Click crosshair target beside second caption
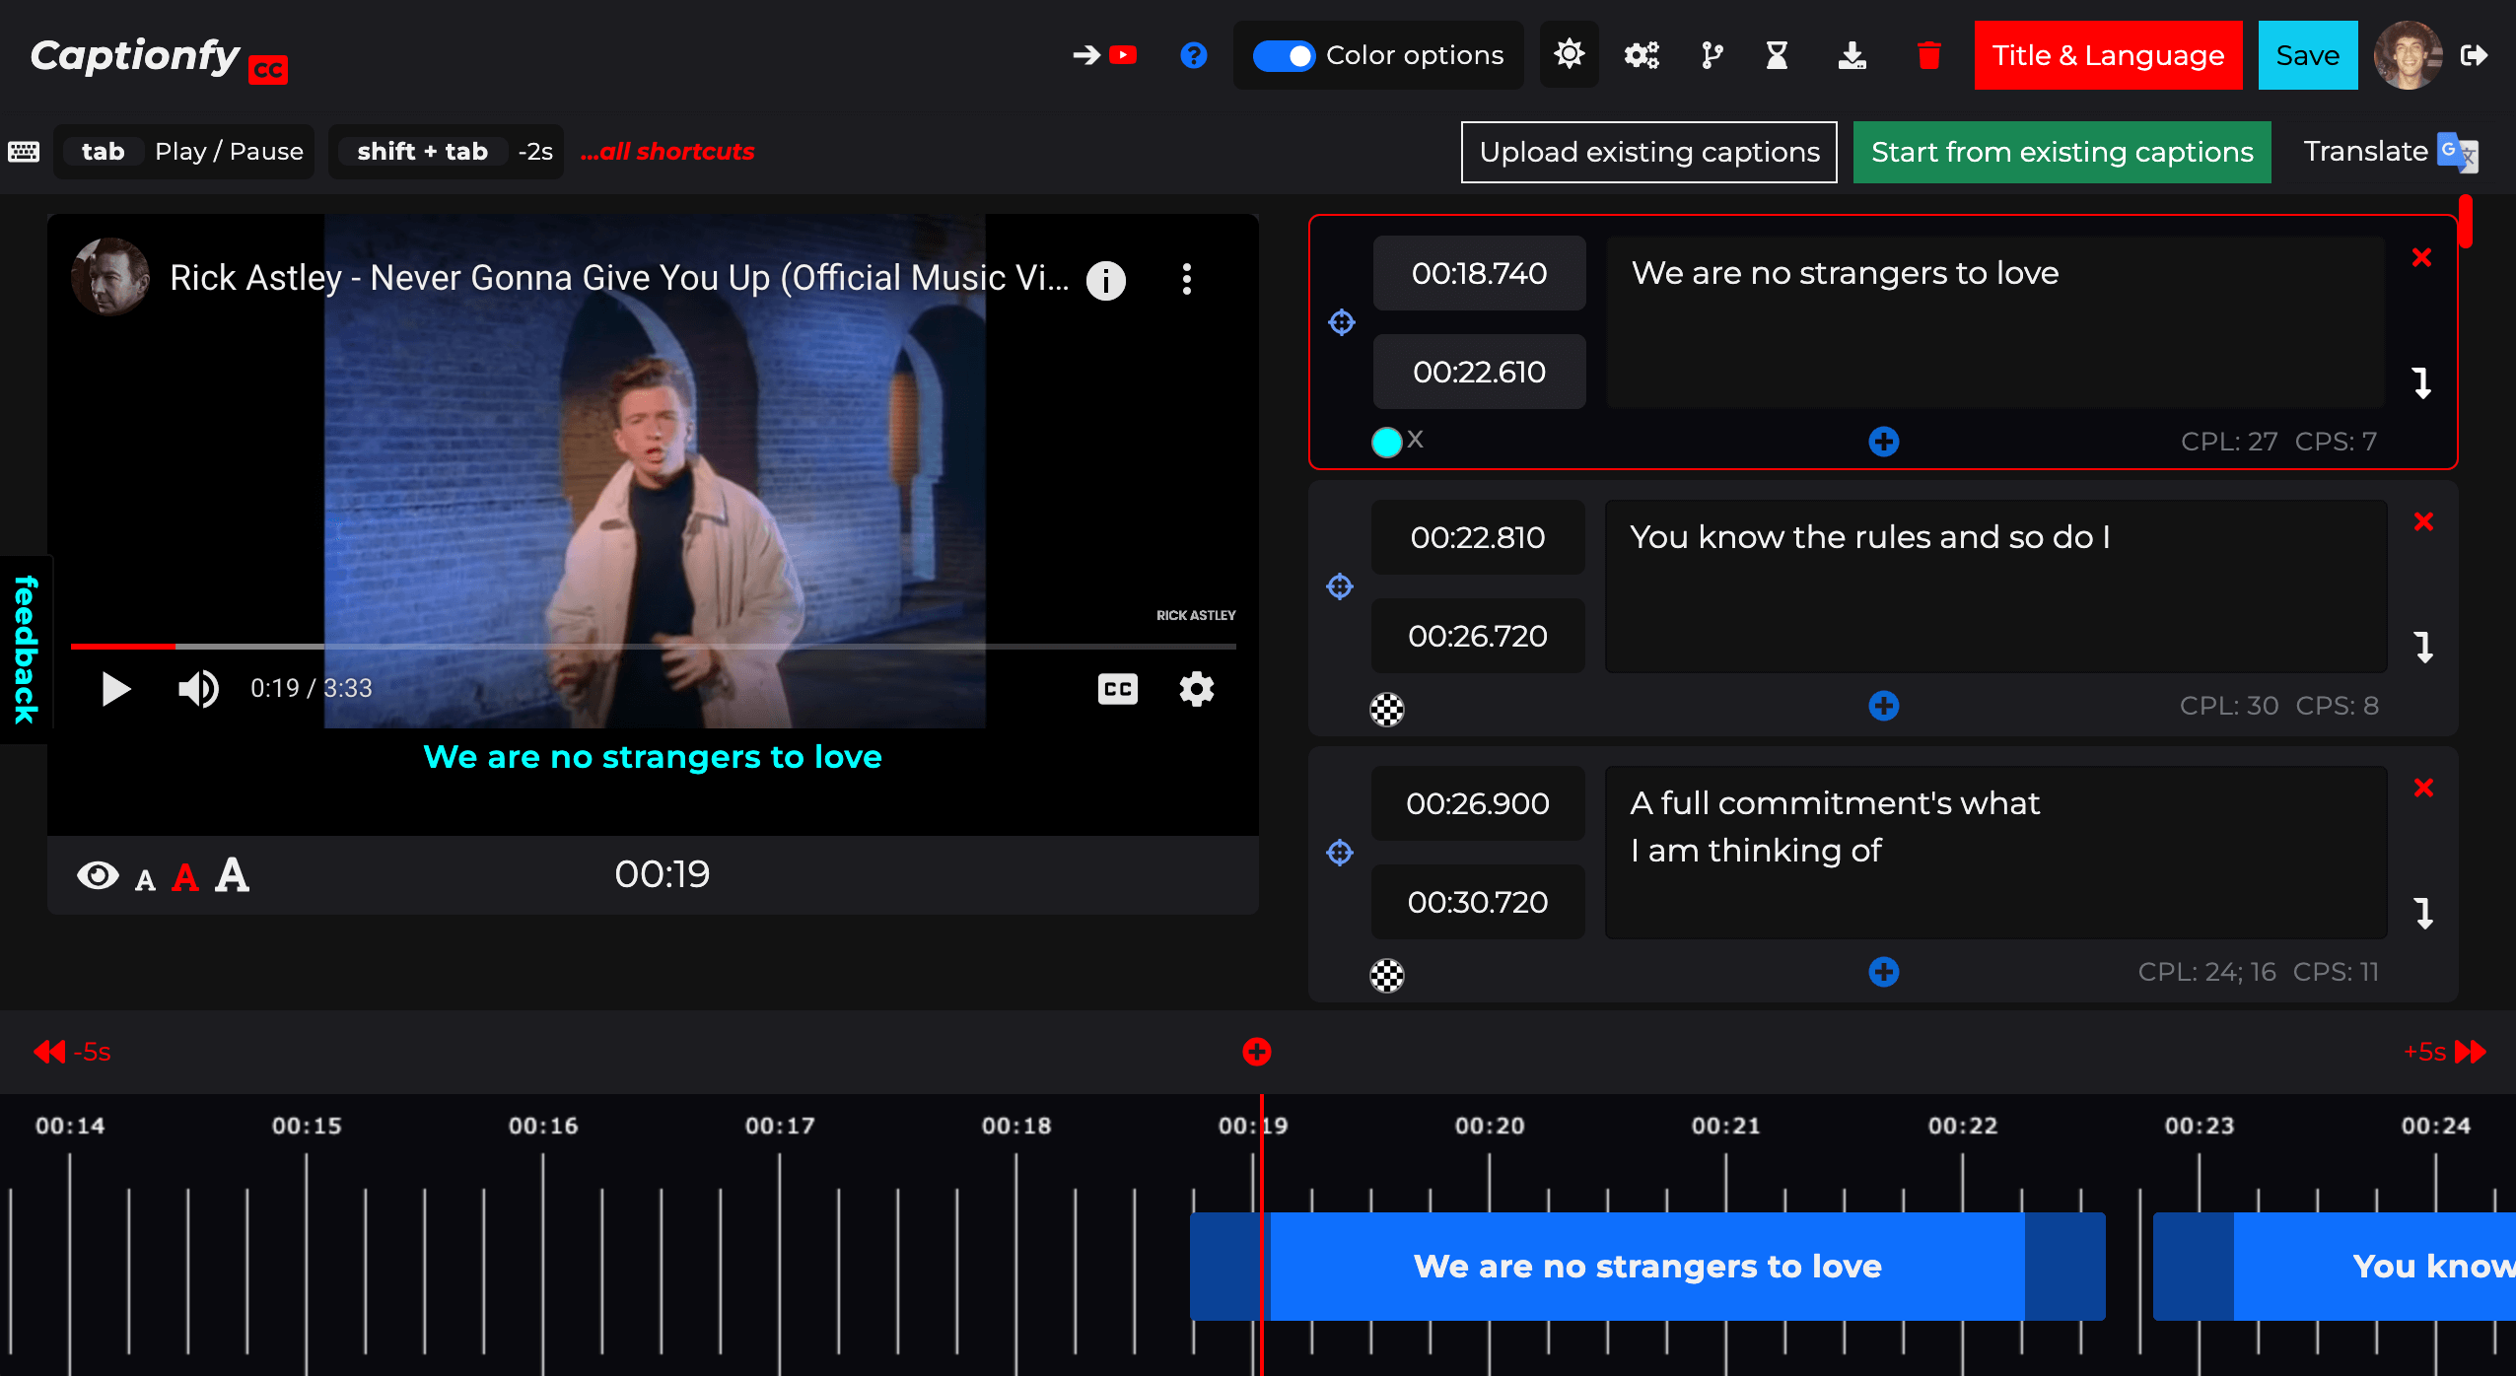Screen dimensions: 2516x1376 coord(1340,586)
